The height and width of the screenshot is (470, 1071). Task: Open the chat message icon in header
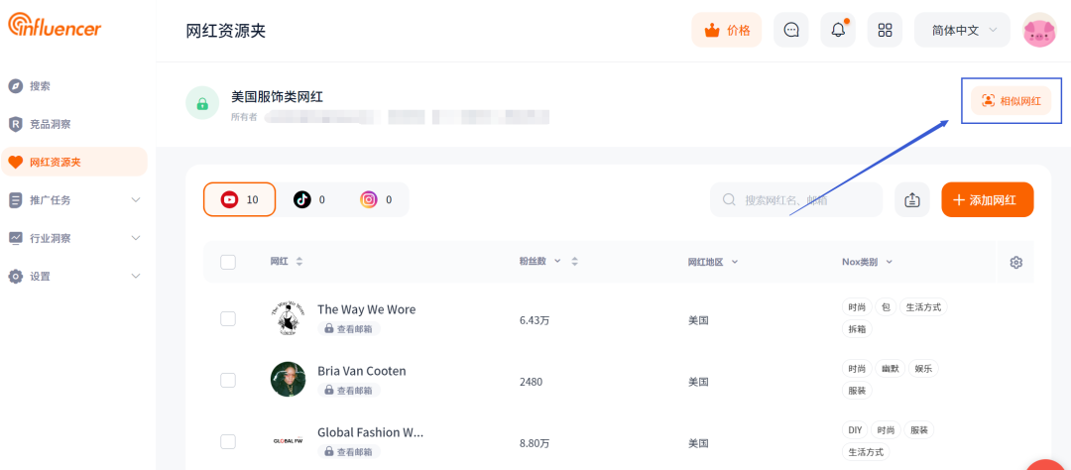click(791, 30)
